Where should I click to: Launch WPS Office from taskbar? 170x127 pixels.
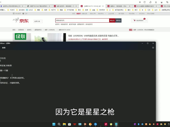[75, 124]
